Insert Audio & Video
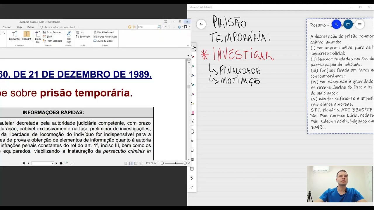 (x=103, y=41)
